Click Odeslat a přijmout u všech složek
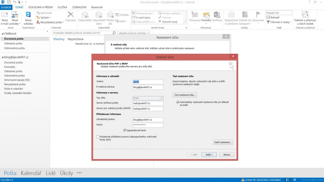The height and width of the screenshot is (182, 324). (x=305, y=15)
